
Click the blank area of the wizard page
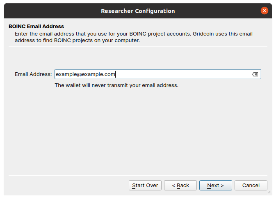click(138, 132)
